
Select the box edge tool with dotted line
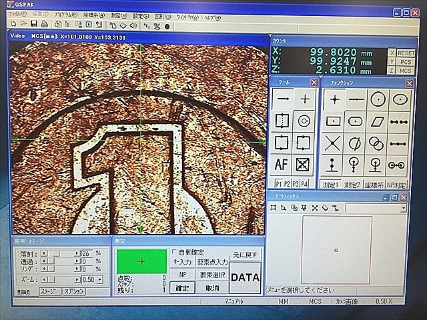pos(282,121)
